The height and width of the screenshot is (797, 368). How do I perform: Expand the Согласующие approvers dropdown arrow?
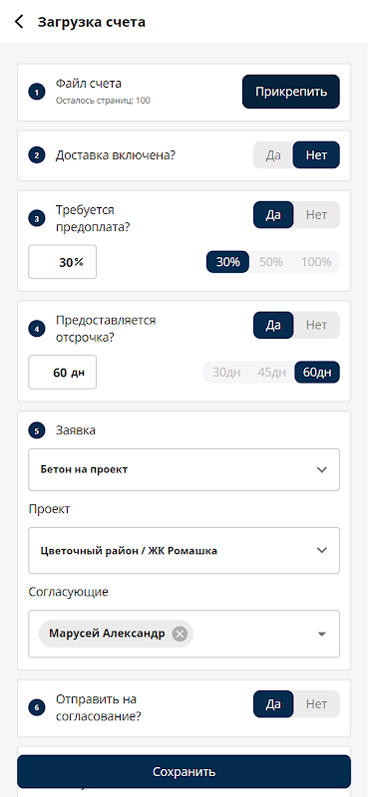[321, 634]
